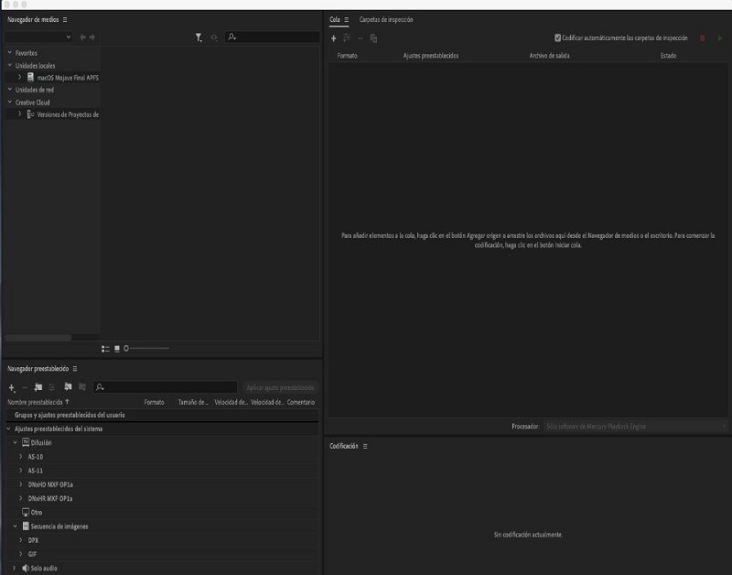The image size is (732, 575).
Task: Expand DNxHD MXF OP1a preset group
Action: 20,484
